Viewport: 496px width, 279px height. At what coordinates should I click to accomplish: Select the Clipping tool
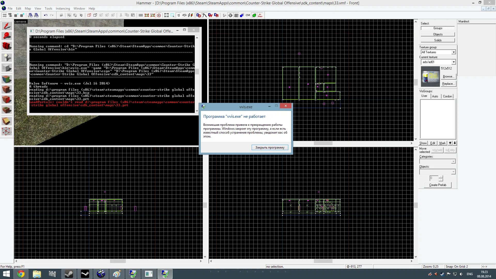coord(7,121)
